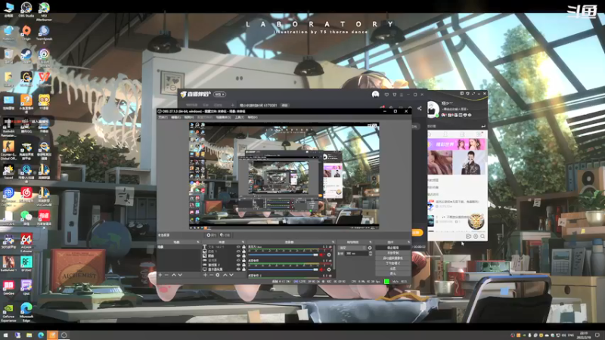Open the mic/Aux channel audio settings gear
This screenshot has height=340, width=605.
coord(329,255)
